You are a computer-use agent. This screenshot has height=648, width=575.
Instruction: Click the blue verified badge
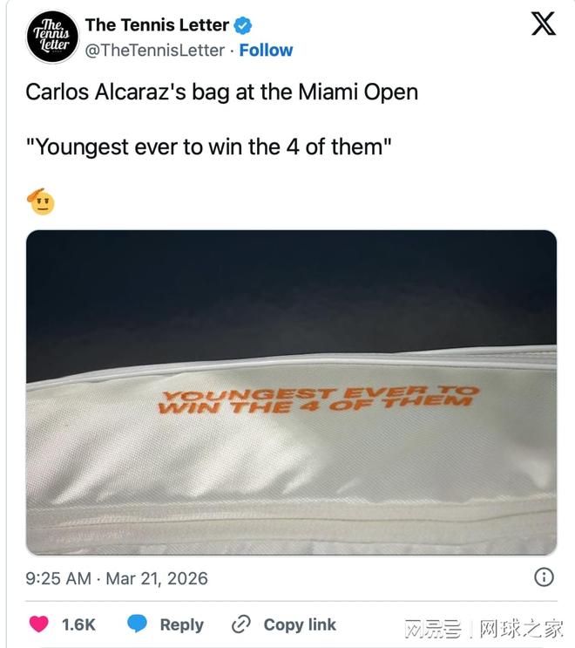243,25
